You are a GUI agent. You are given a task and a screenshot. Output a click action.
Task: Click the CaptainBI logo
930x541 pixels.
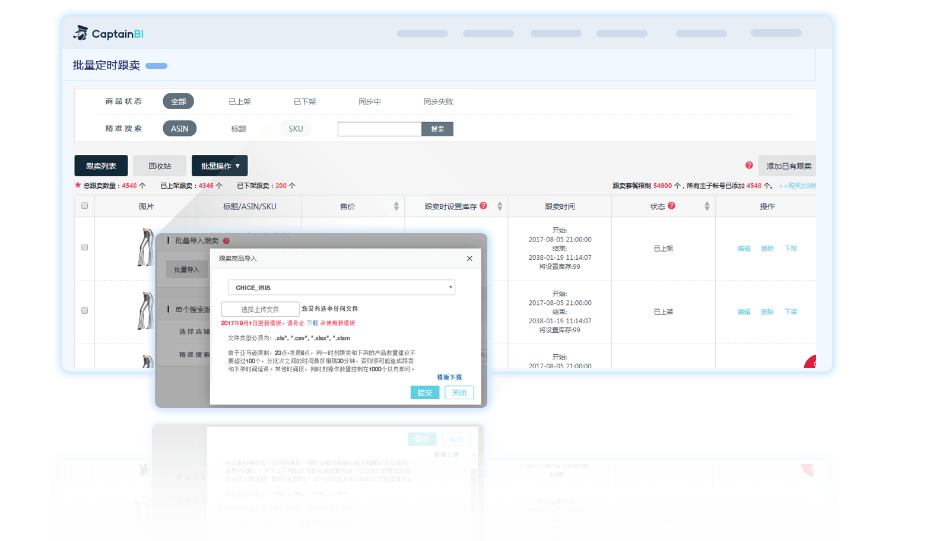click(109, 33)
